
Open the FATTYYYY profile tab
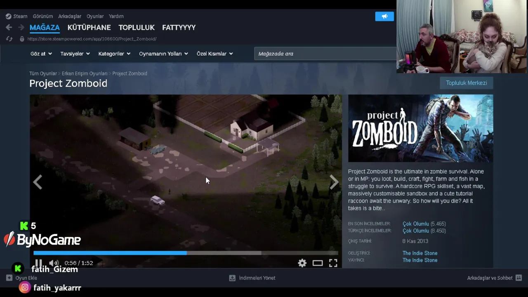[179, 27]
